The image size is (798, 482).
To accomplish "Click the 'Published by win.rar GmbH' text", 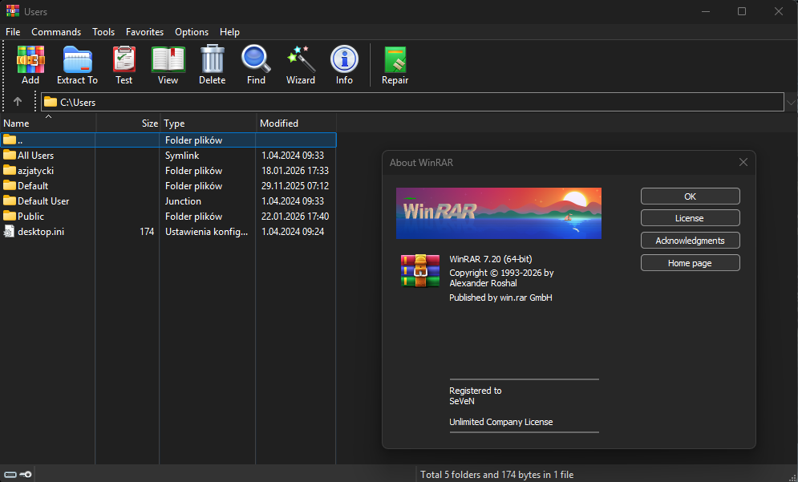I will tap(500, 298).
